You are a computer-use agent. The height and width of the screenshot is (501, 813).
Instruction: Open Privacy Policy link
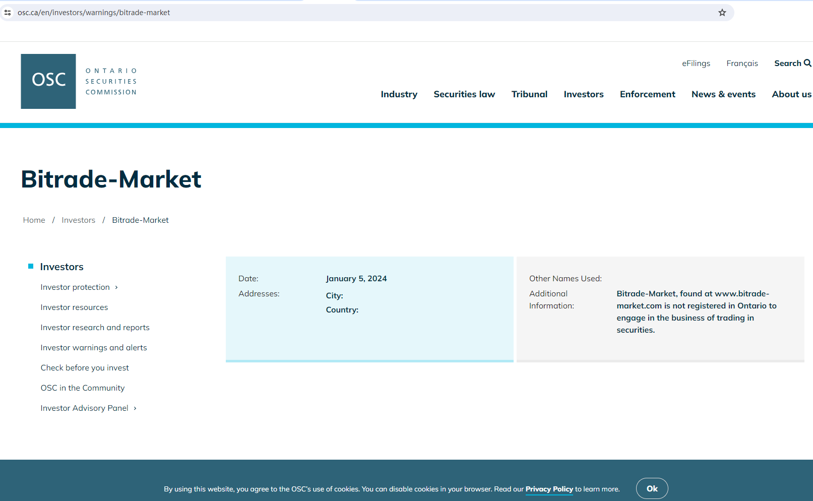pos(549,489)
